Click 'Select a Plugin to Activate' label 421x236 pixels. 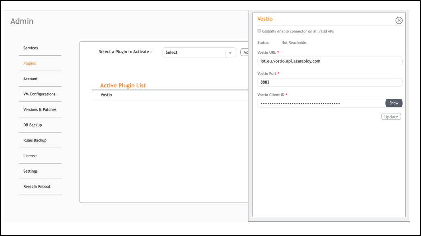click(125, 52)
